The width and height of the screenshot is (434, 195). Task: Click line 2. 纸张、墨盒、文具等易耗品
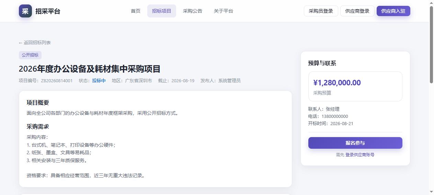(59, 153)
